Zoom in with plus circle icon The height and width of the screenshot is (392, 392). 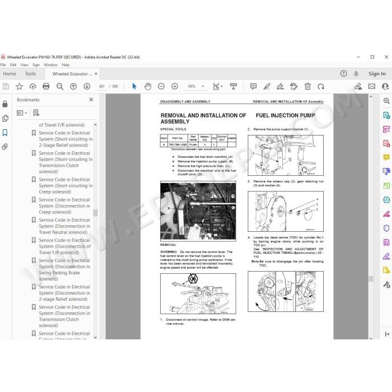(175, 86)
